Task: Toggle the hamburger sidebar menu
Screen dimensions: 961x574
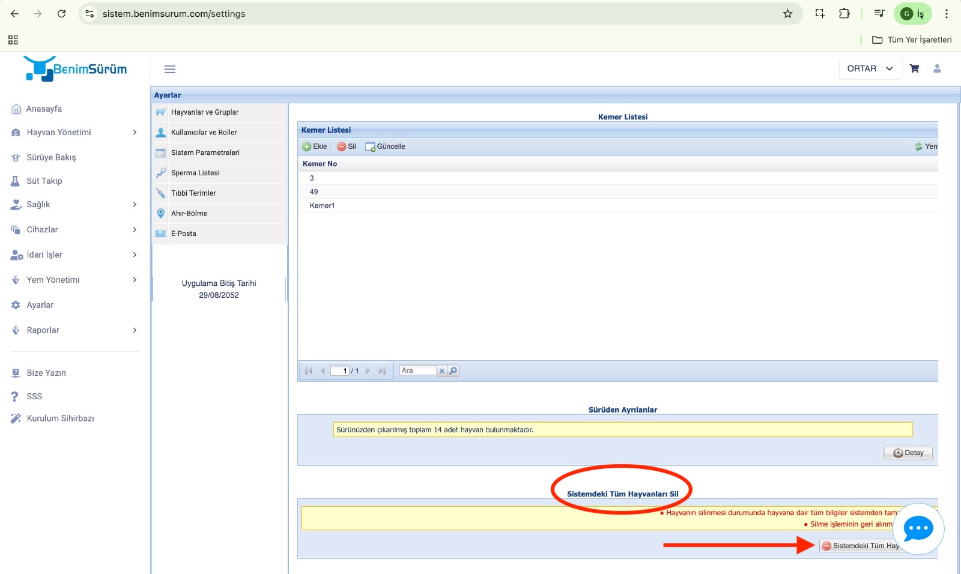Action: [x=170, y=69]
